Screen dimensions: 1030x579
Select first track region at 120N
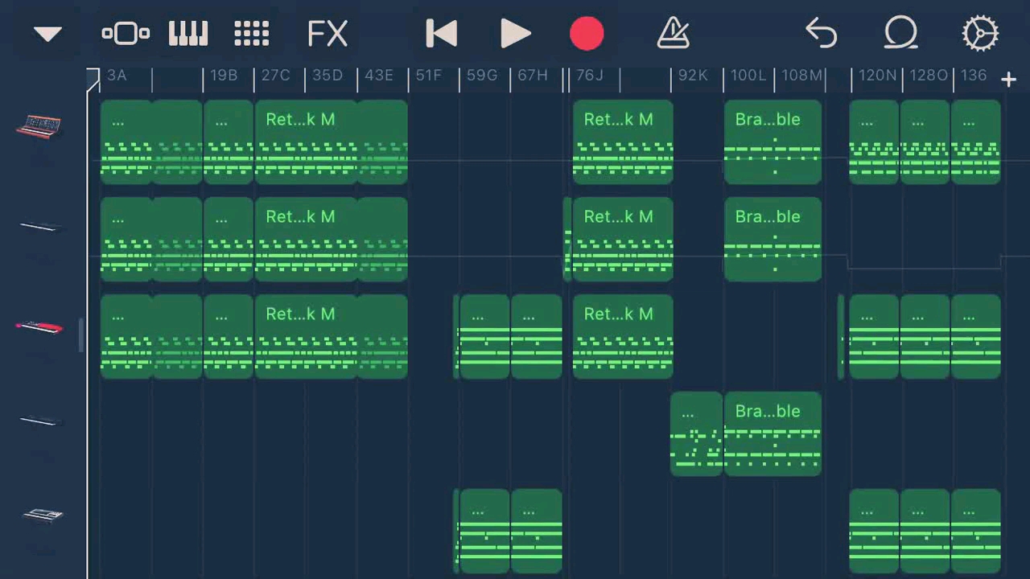click(875, 142)
